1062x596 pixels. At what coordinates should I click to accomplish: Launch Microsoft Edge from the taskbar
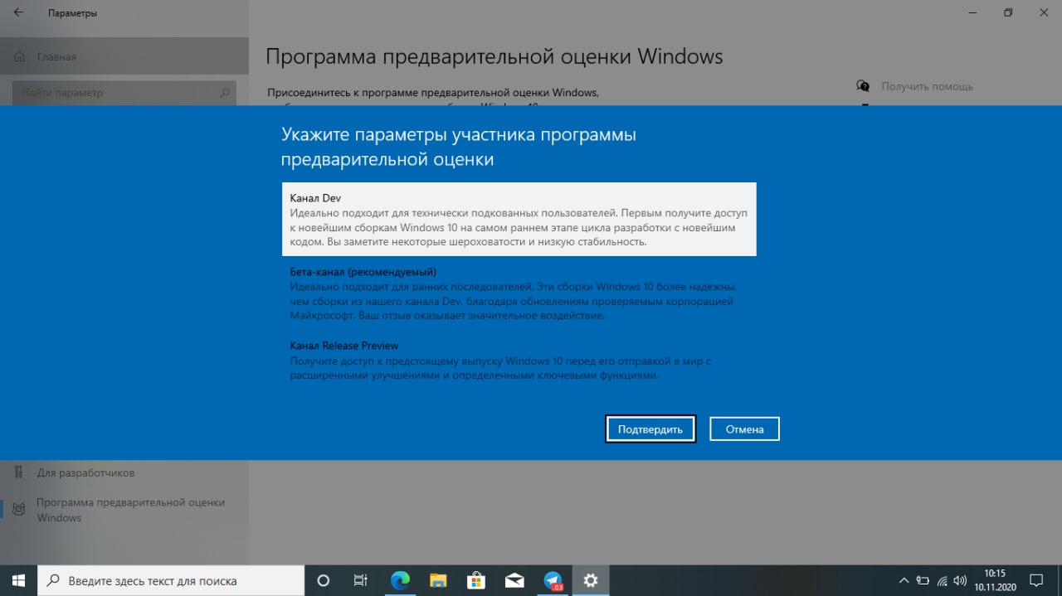(x=400, y=580)
